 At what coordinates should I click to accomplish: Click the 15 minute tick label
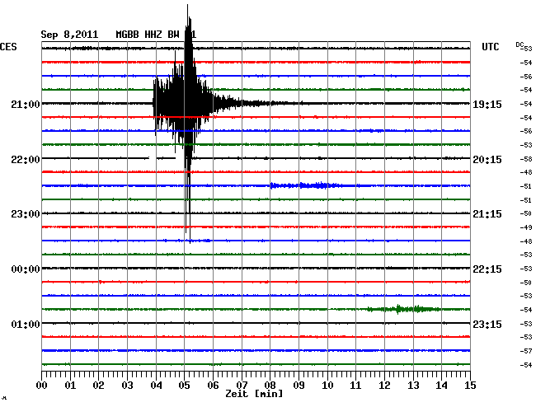click(x=470, y=386)
